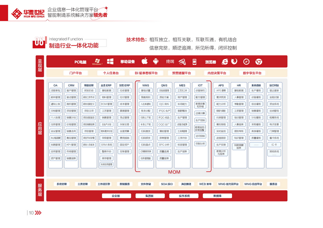The image size is (323, 228).
Task: Click SRM 系统 under 业务 ERP
Action: 106,145
